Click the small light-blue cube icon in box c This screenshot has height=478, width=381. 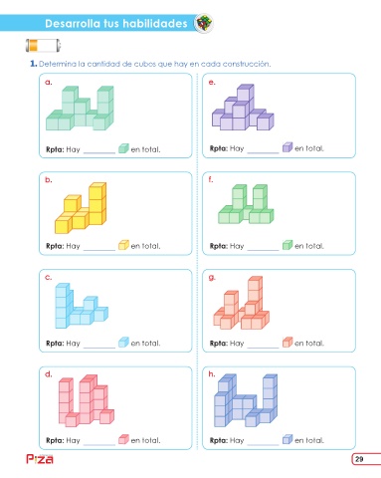123,342
